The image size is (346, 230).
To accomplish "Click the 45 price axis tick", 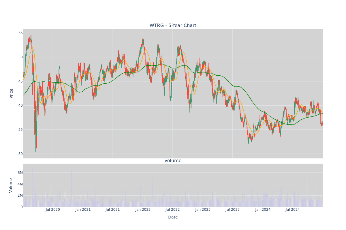I will pos(20,81).
